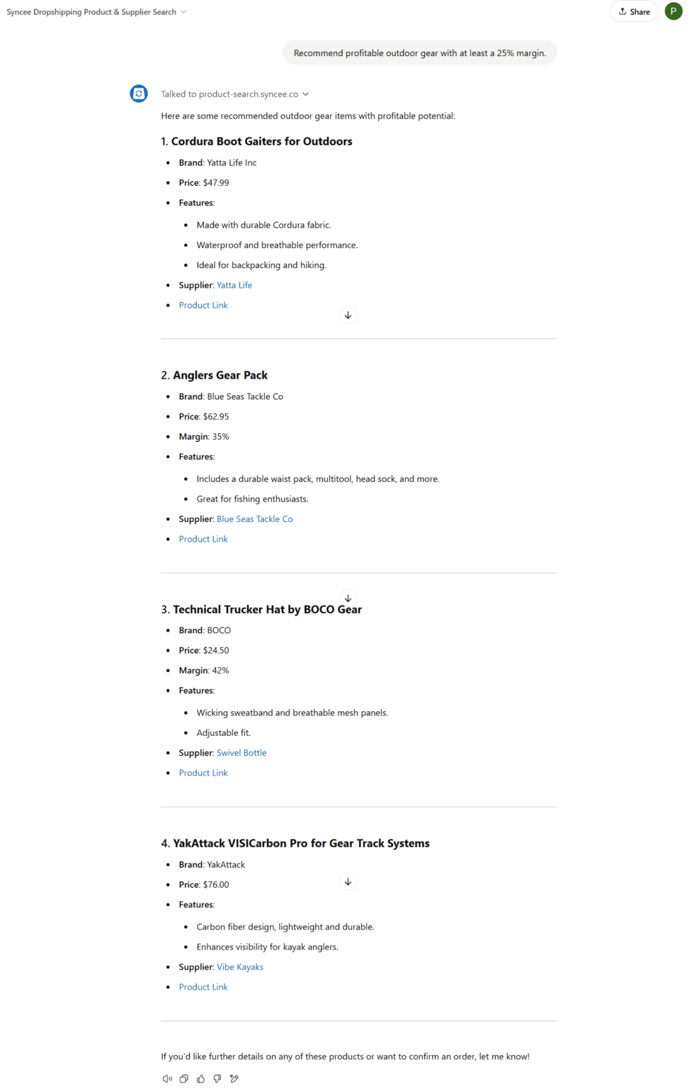The image size is (692, 1089).
Task: Click the Share button
Action: point(634,11)
